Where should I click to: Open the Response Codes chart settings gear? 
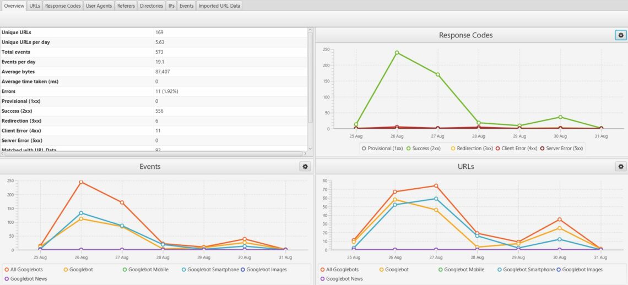coord(621,35)
